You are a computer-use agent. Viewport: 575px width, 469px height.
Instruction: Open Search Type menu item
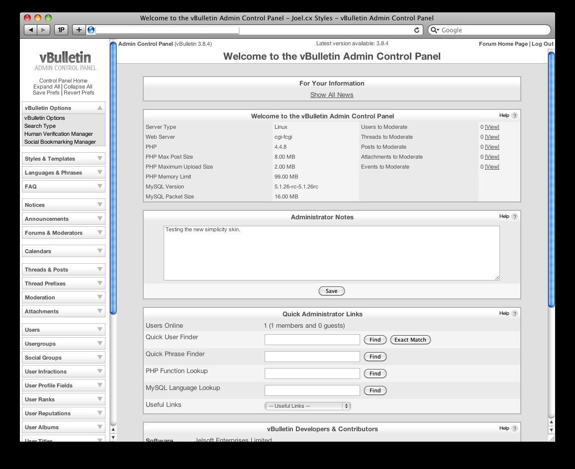[40, 126]
